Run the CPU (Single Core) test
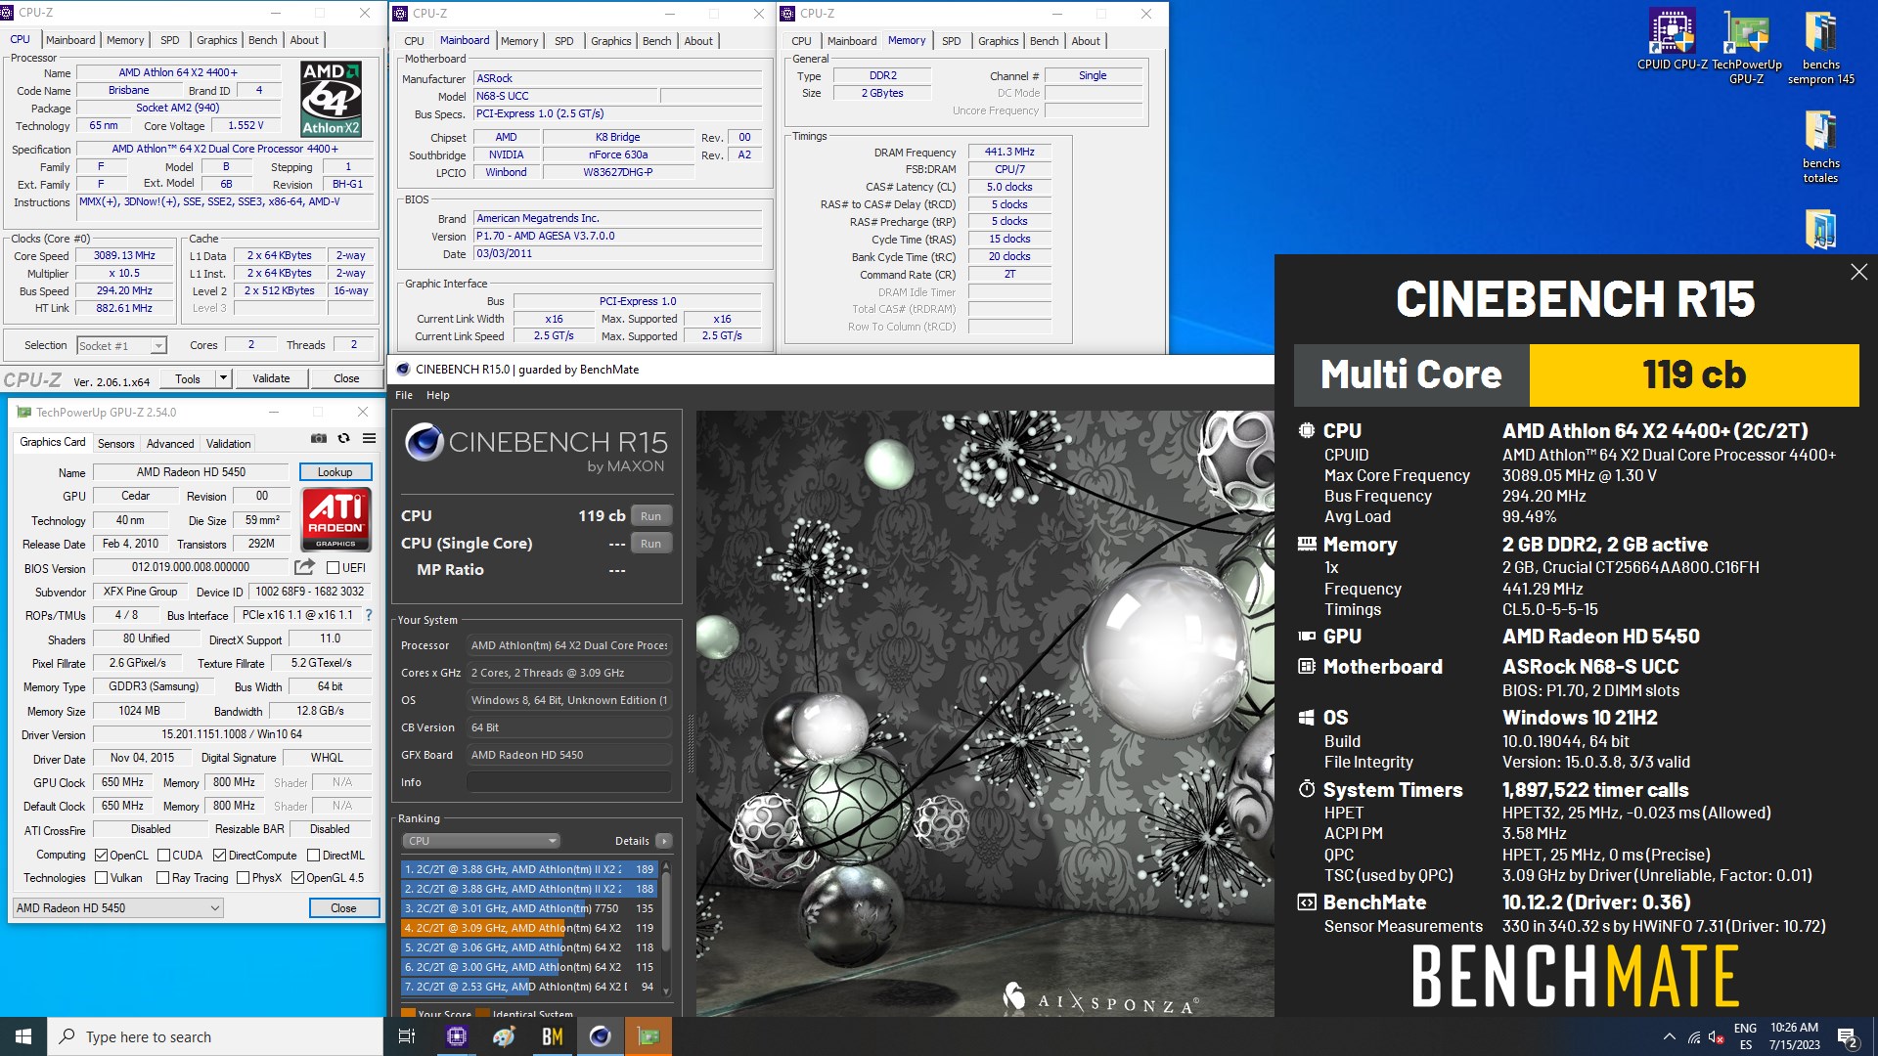The height and width of the screenshot is (1056, 1878). pos(651,544)
